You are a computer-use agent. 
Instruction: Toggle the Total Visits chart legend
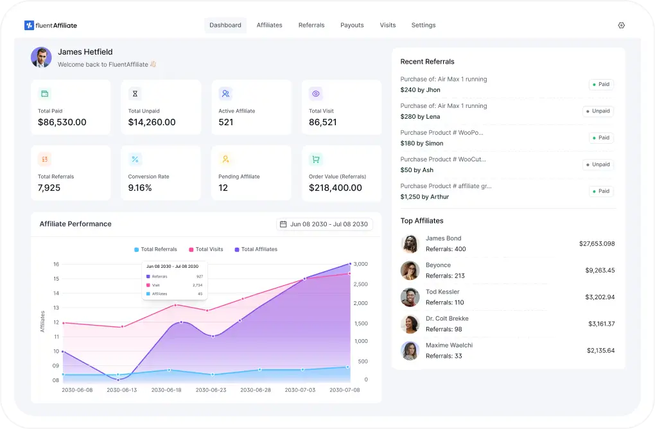[207, 249]
